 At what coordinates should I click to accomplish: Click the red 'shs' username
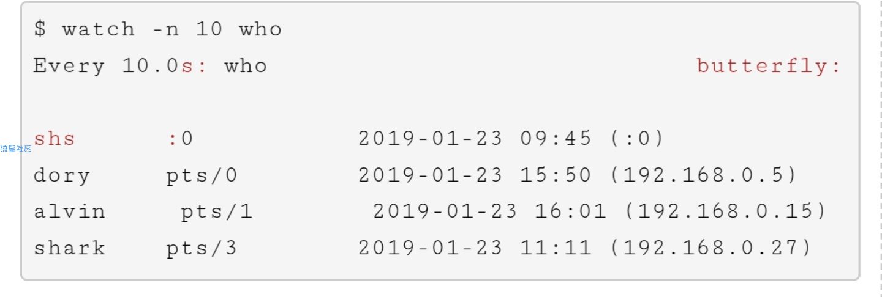[55, 139]
